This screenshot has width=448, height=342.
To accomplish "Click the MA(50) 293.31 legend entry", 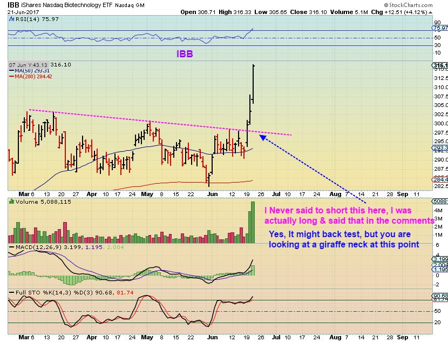I will pos(30,71).
